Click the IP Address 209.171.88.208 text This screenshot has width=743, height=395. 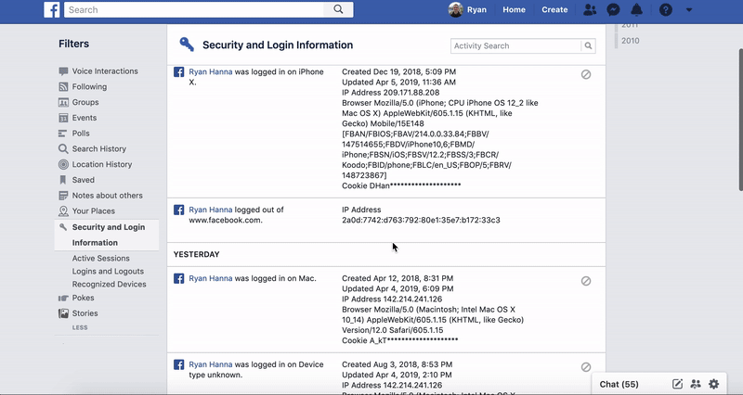[390, 93]
